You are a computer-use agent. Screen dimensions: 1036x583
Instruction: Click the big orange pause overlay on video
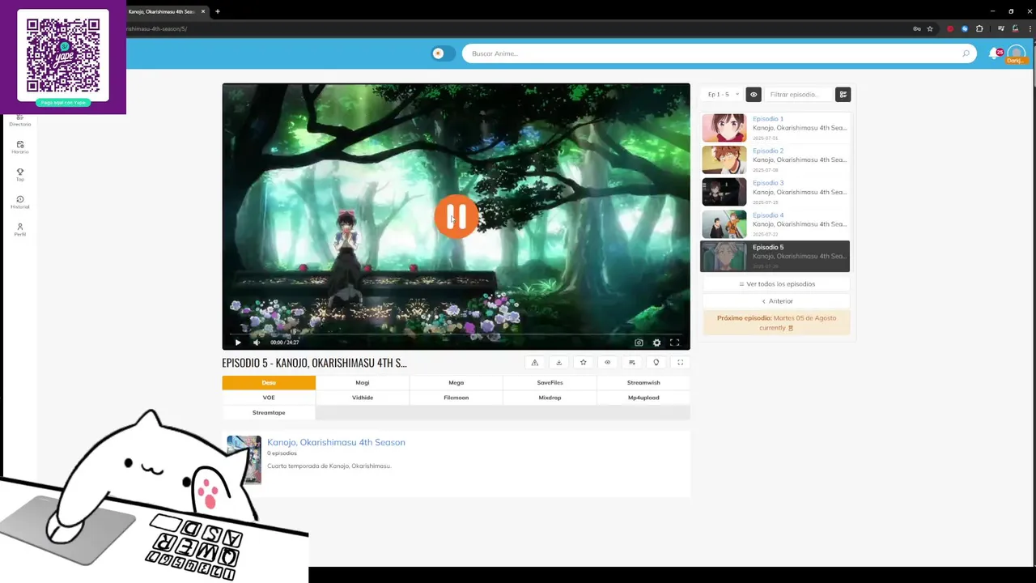pos(456,217)
